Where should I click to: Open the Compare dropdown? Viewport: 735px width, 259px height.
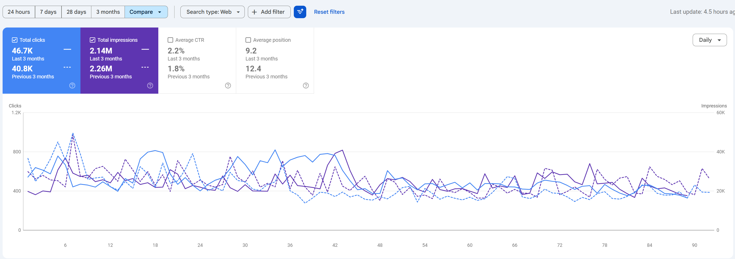146,12
